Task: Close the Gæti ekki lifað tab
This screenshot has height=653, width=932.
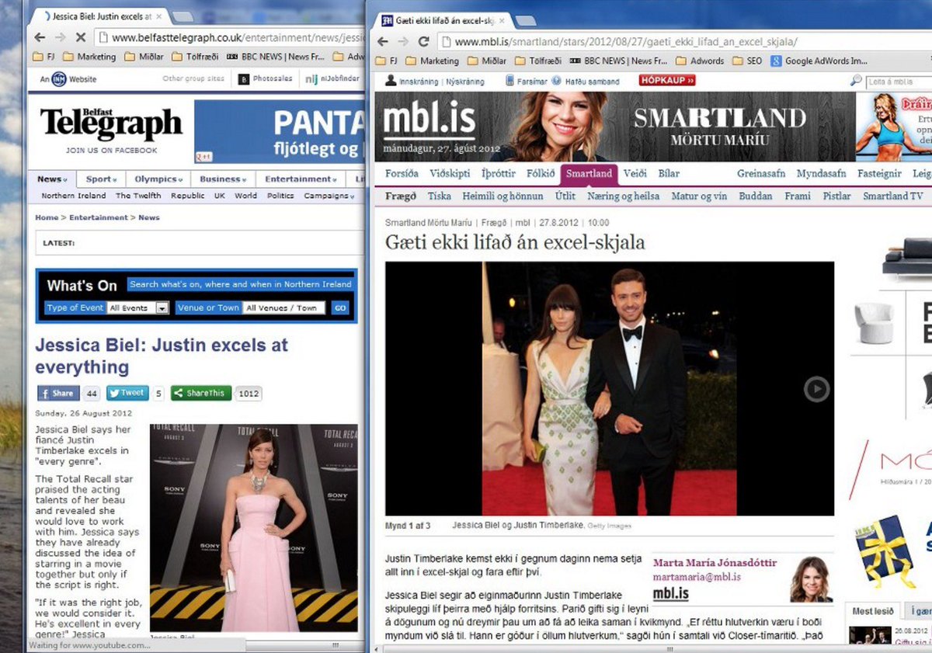Action: tap(502, 21)
